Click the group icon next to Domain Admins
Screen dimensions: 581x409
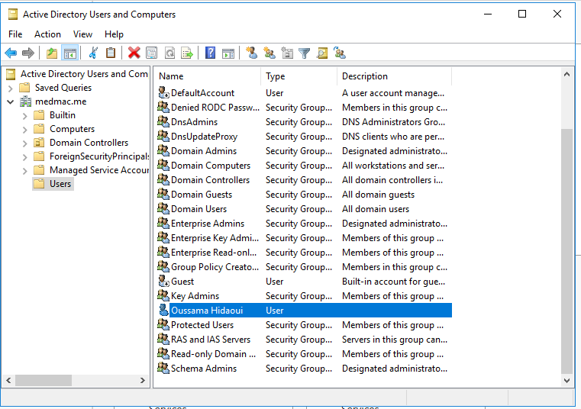click(163, 151)
